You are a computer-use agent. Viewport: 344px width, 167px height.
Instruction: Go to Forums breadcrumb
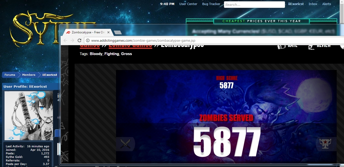pos(10,75)
